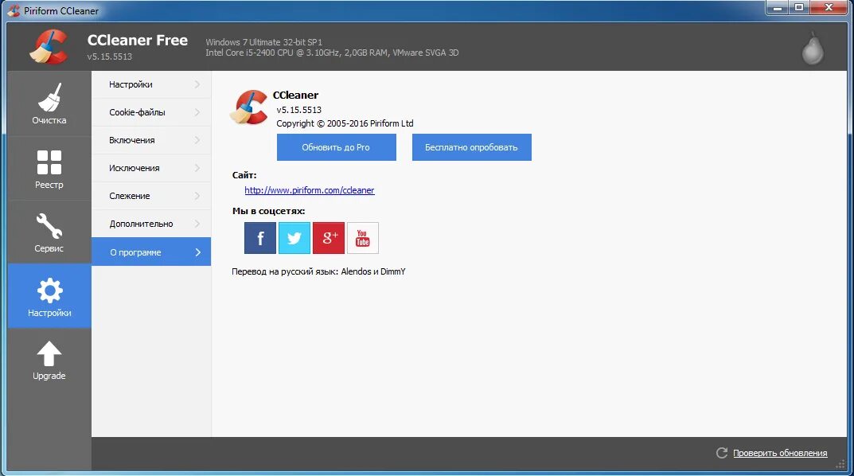Screen dimensions: 854x476
Task: Open CCleaner's Google+ page icon
Action: pyautogui.click(x=329, y=238)
